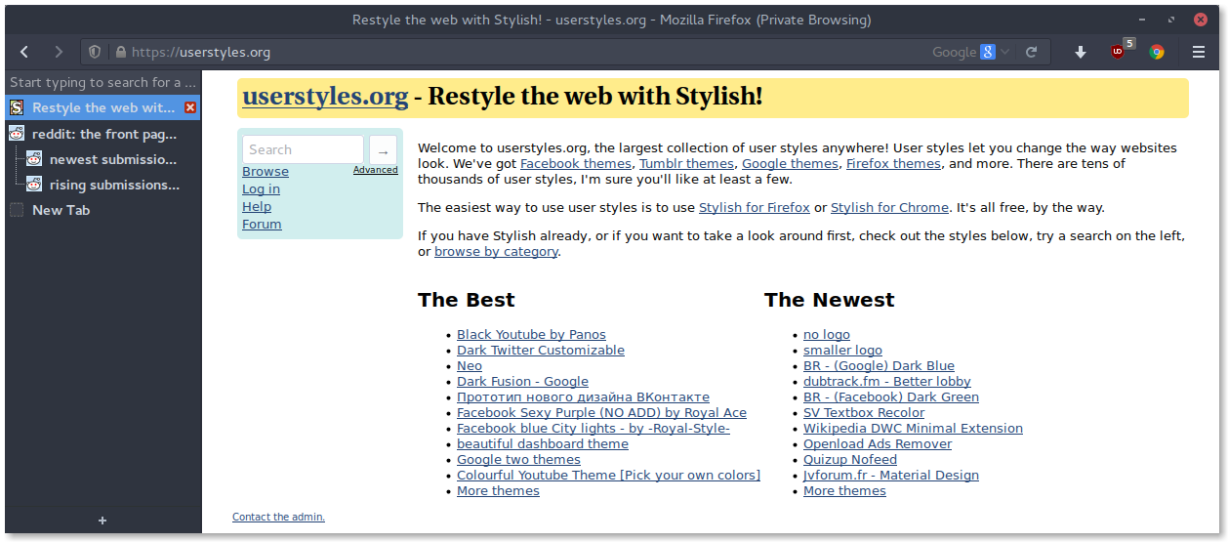Open the Browse link
1228x542 pixels.
click(266, 171)
